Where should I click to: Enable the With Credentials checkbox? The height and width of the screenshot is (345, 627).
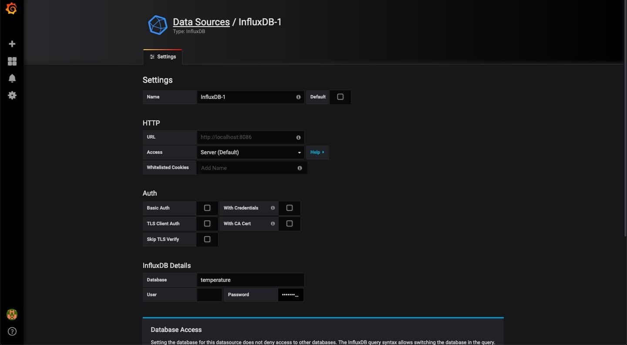click(290, 208)
